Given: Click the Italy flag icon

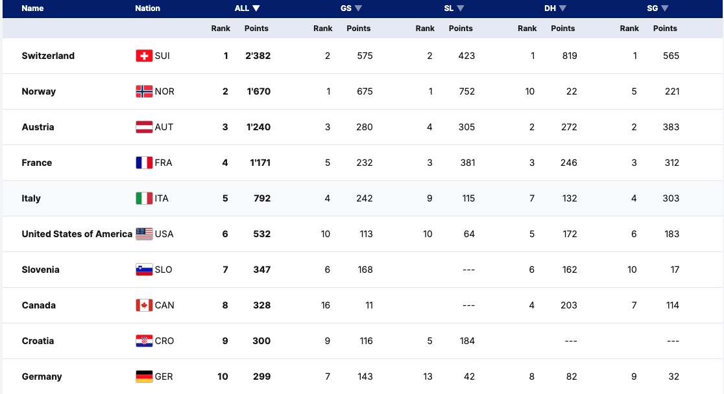Looking at the screenshot, I should 144,198.
